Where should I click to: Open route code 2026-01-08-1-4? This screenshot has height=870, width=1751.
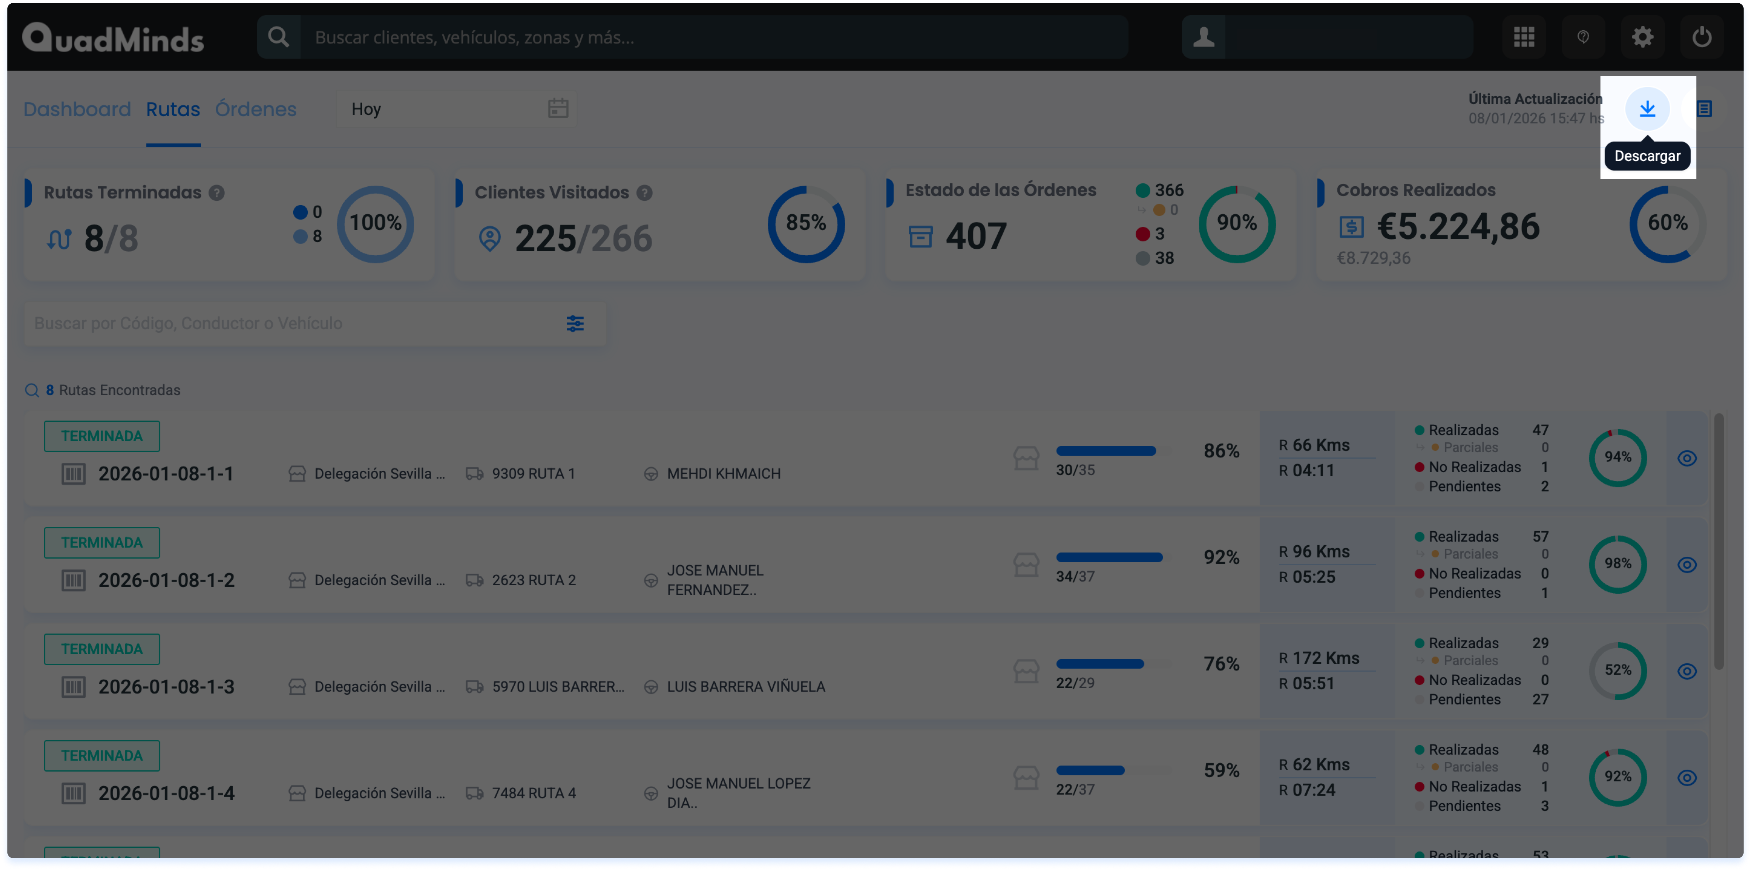point(166,793)
